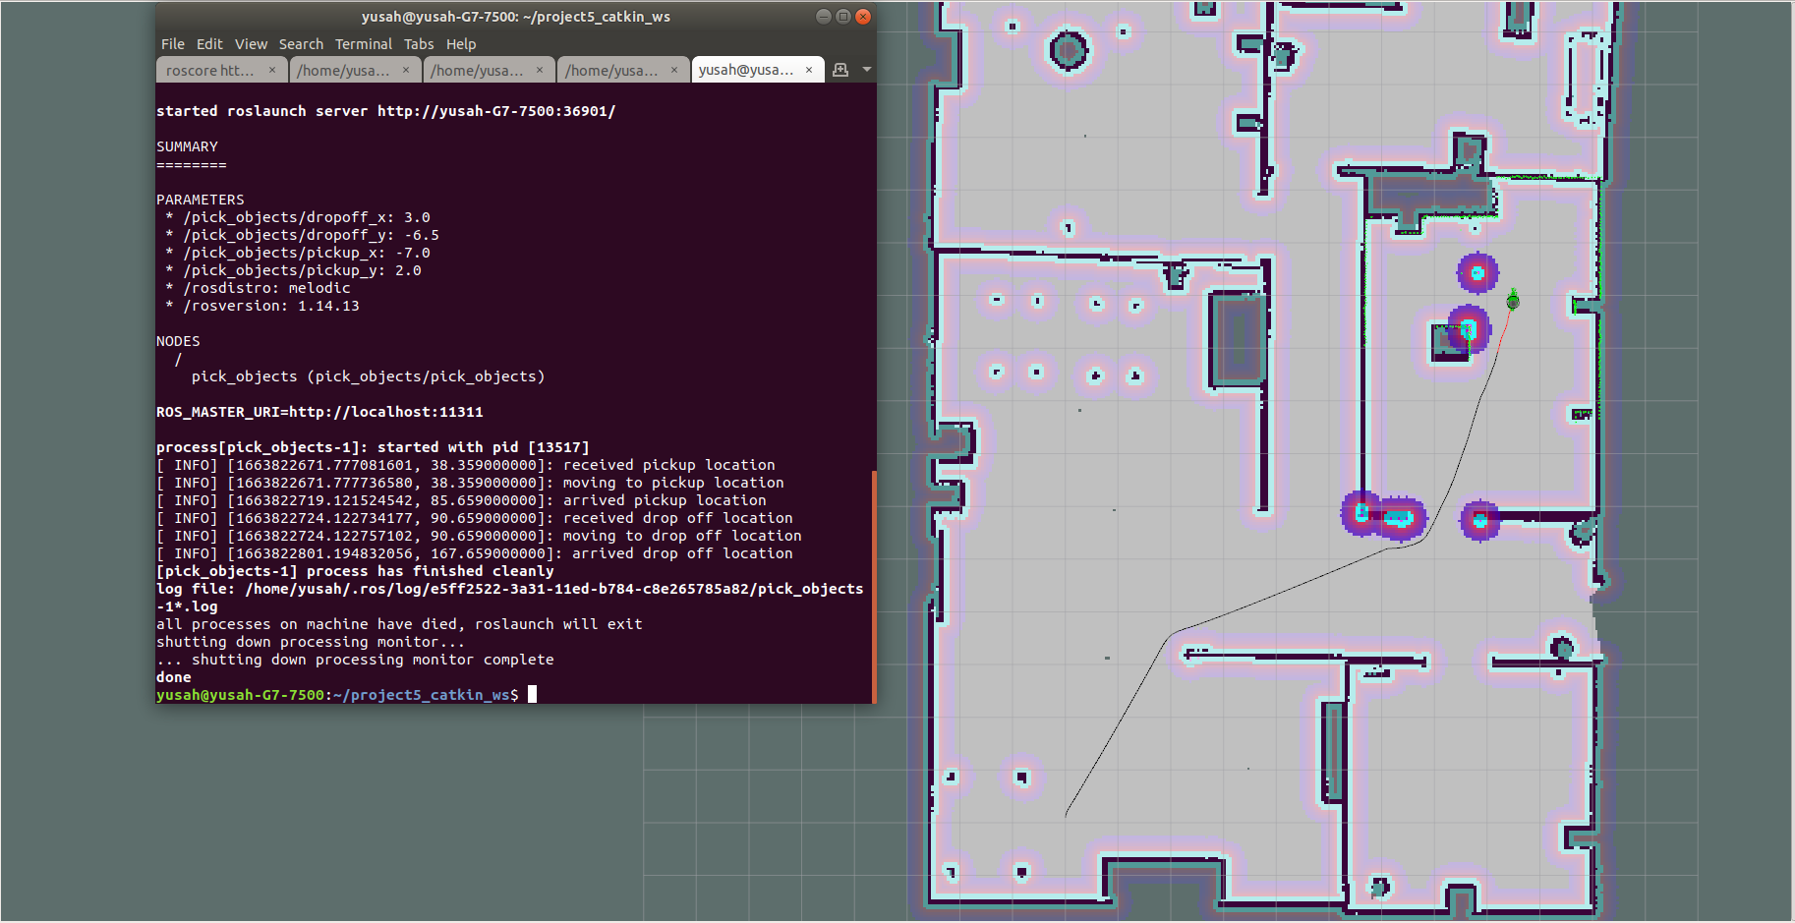Open the Edit menu
1795x923 pixels.
(x=209, y=44)
